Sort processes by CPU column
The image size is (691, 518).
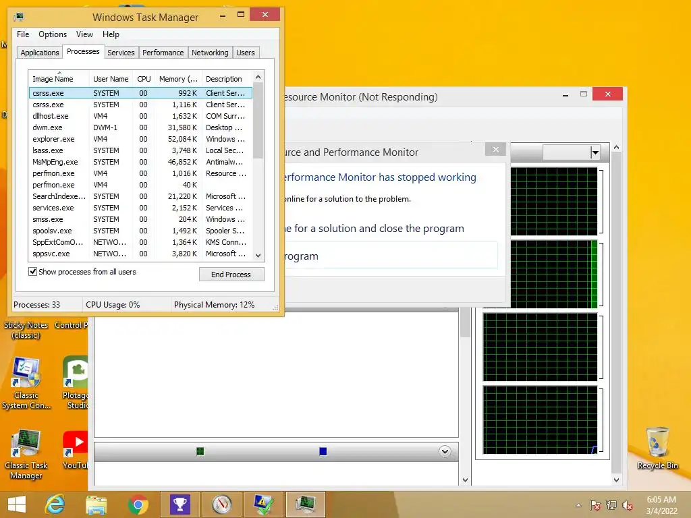coord(144,79)
